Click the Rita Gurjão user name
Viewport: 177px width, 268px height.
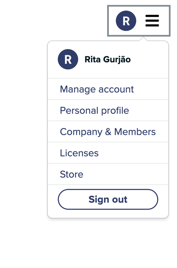click(x=108, y=60)
